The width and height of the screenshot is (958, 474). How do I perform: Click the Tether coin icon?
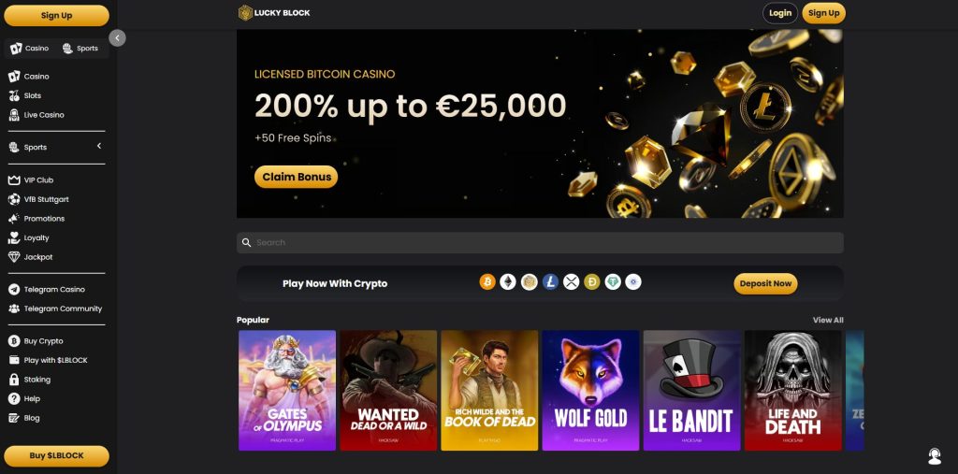pos(613,281)
